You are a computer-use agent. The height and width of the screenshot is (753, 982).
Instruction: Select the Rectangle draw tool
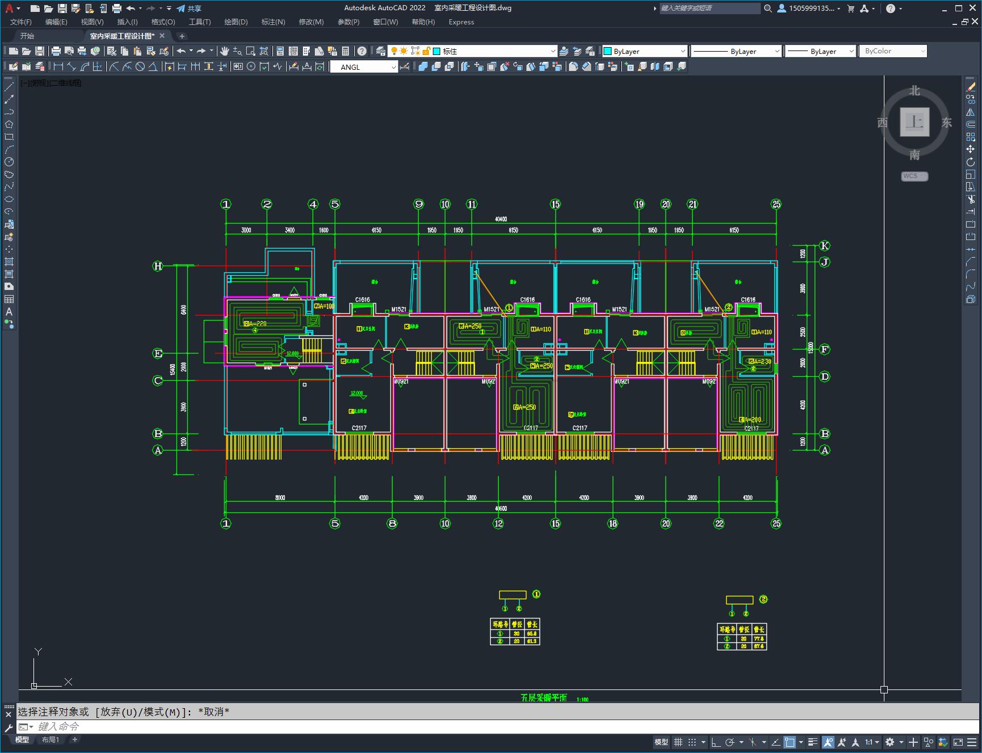(x=9, y=137)
